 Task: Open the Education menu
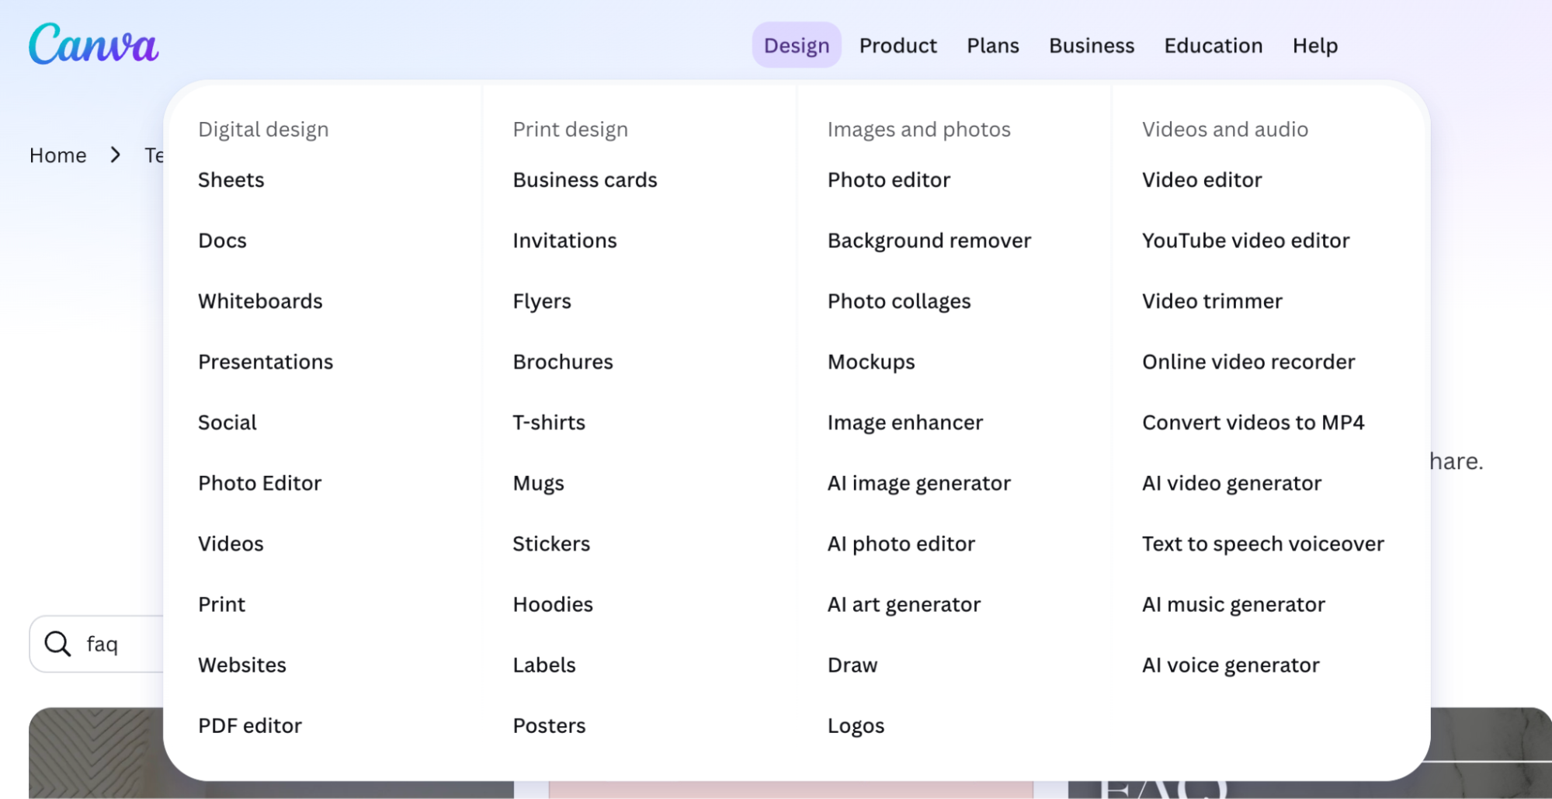tap(1213, 46)
